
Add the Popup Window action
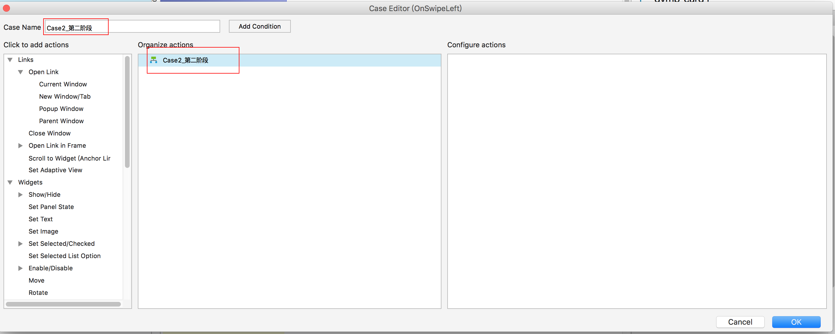pyautogui.click(x=61, y=109)
